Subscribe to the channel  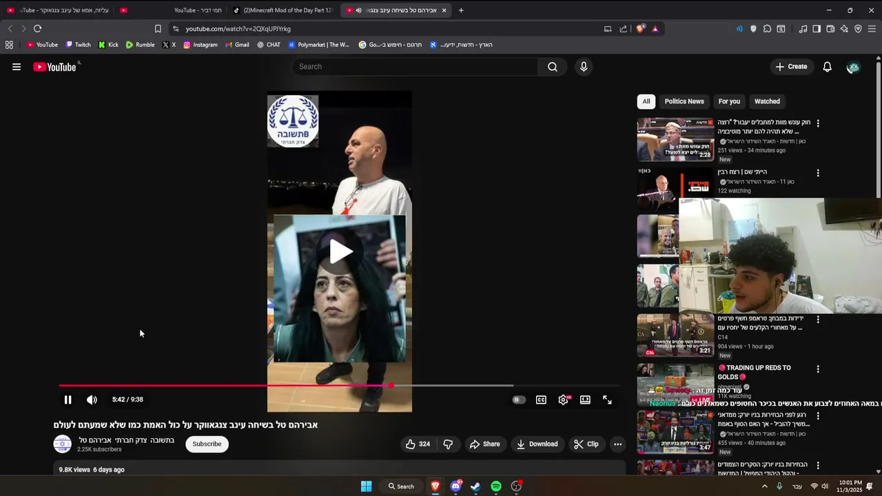207,444
